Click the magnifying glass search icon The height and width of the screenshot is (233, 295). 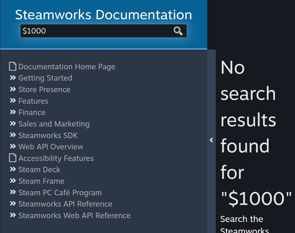coord(178,31)
